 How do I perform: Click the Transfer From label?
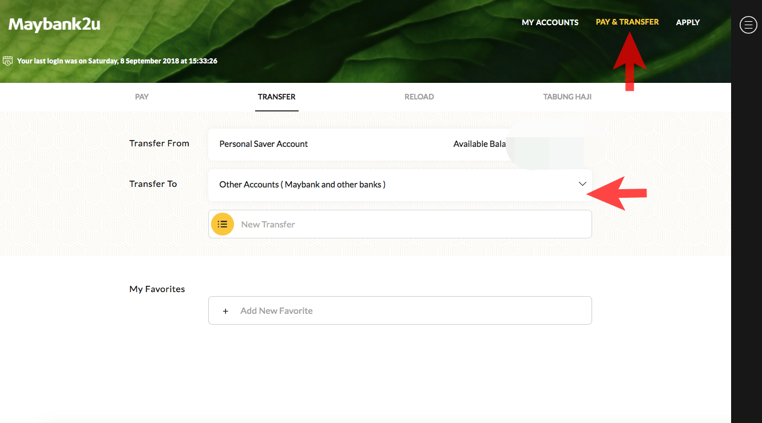pos(159,143)
